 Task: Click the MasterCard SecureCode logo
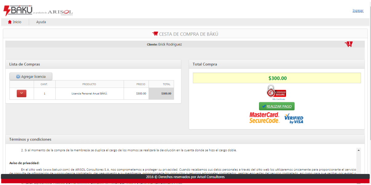pyautogui.click(x=265, y=118)
